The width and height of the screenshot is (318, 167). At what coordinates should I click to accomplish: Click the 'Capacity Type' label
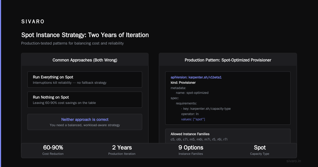pos(260,154)
